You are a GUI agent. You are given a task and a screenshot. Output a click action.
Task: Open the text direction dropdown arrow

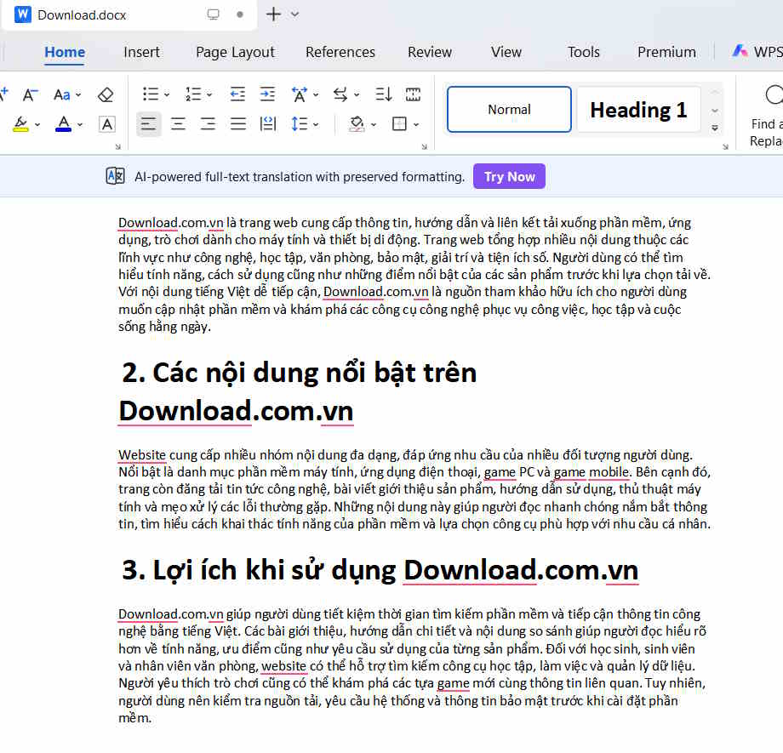coord(357,94)
